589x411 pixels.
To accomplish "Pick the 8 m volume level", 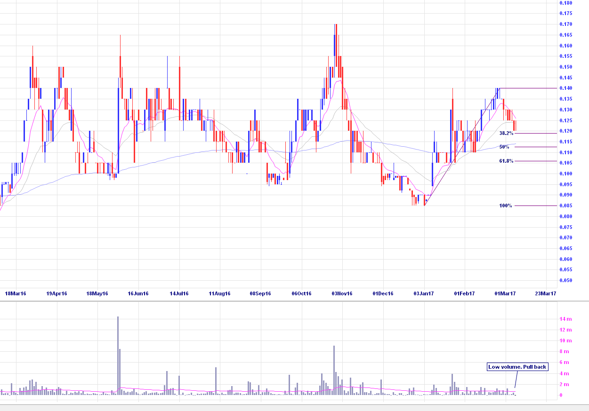I will coord(564,352).
